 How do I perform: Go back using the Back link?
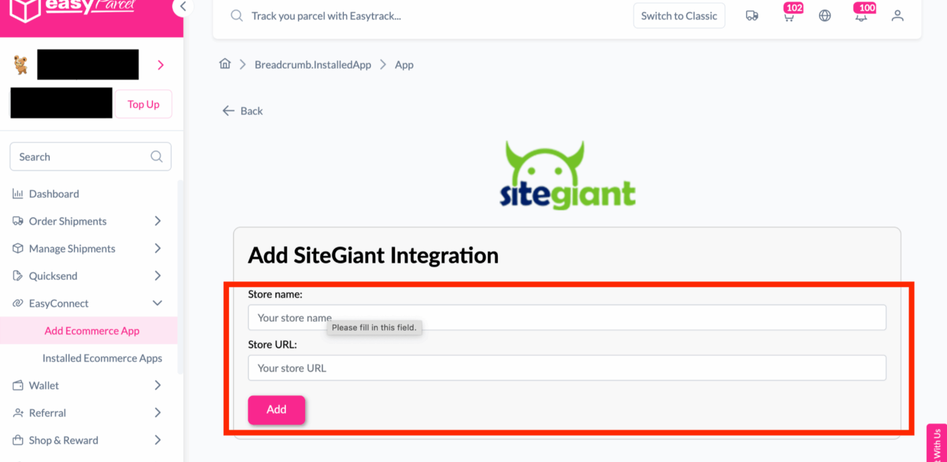243,111
